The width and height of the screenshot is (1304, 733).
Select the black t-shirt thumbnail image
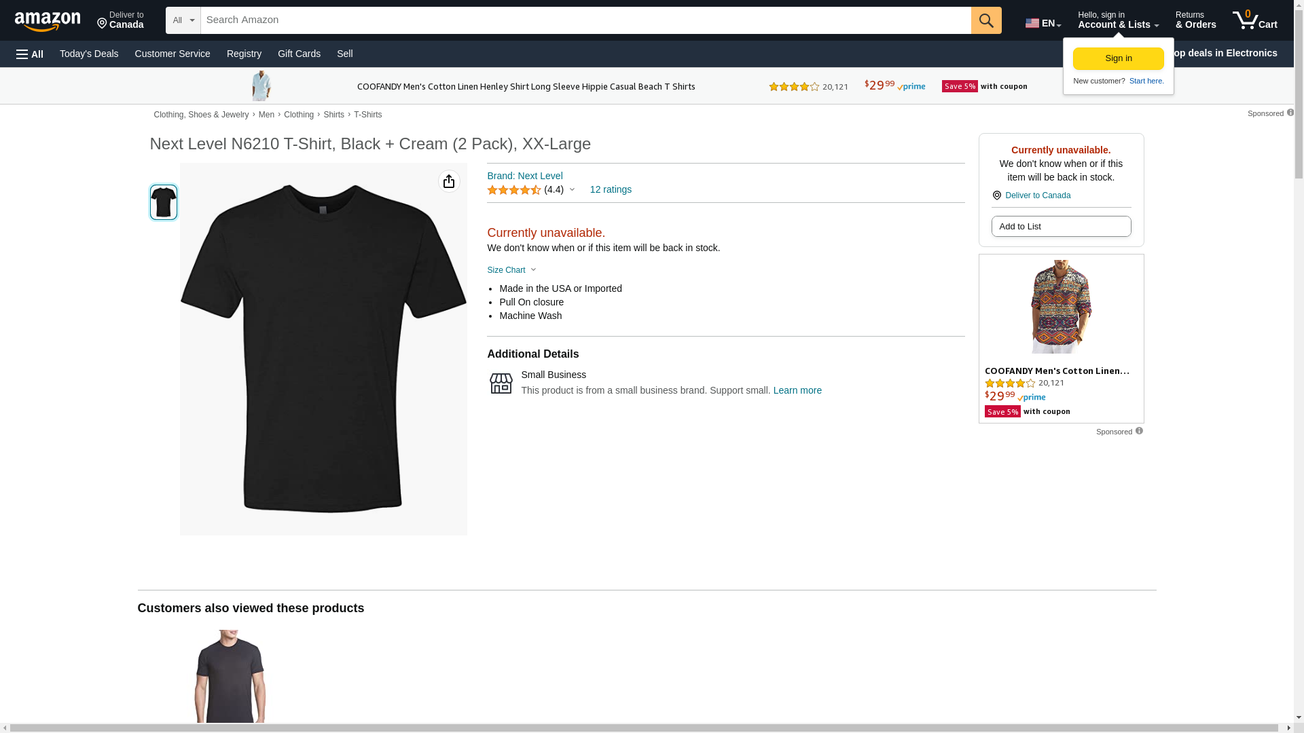tap(164, 202)
